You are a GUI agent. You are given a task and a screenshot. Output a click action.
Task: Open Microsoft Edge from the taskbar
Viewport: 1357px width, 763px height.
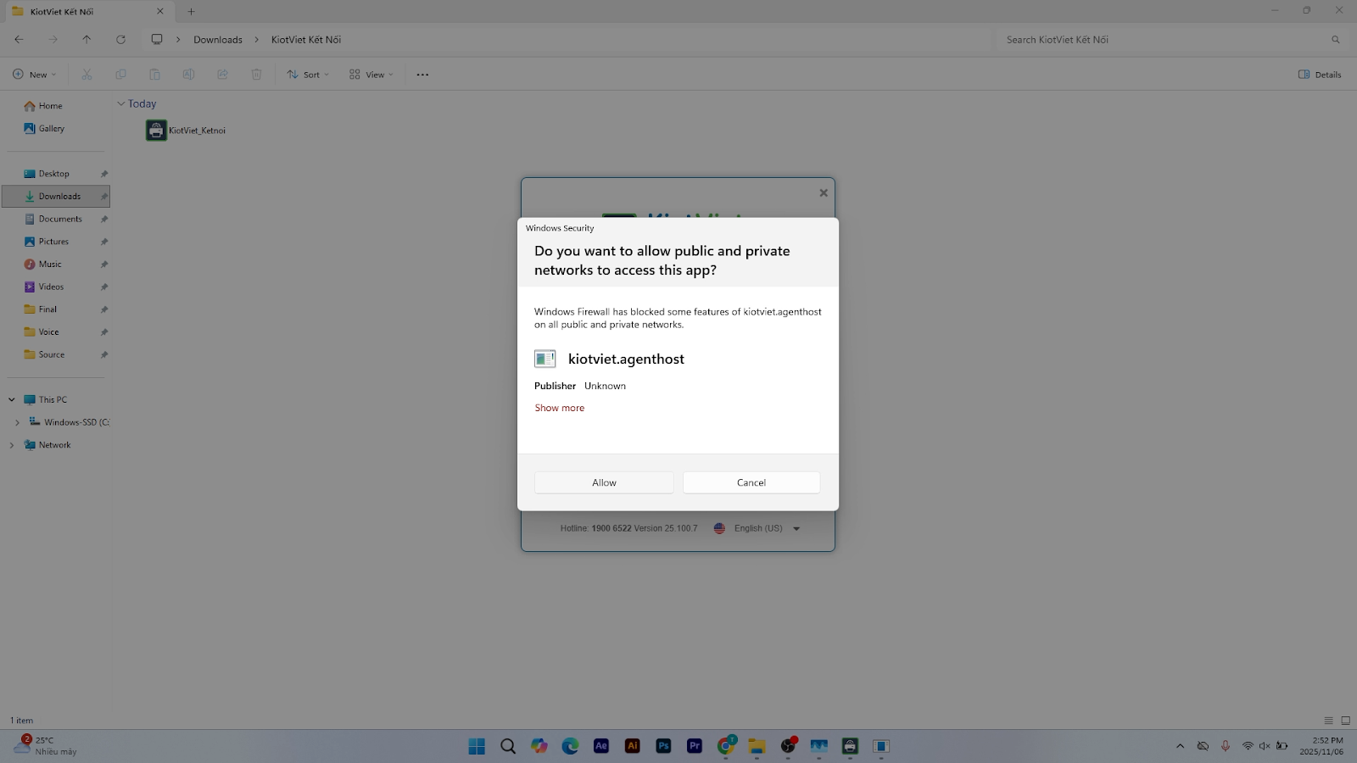[570, 746]
